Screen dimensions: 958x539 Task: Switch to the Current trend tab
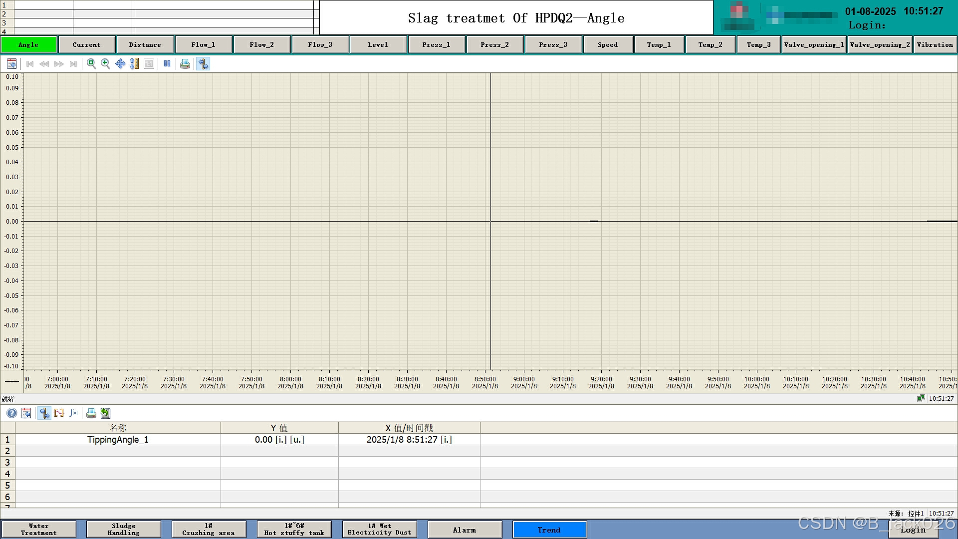(x=86, y=45)
